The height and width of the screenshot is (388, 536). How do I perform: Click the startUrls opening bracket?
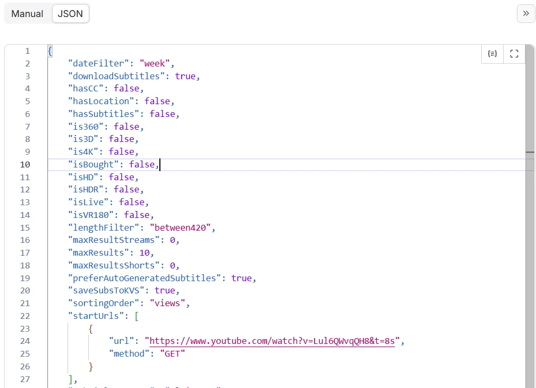pos(137,316)
